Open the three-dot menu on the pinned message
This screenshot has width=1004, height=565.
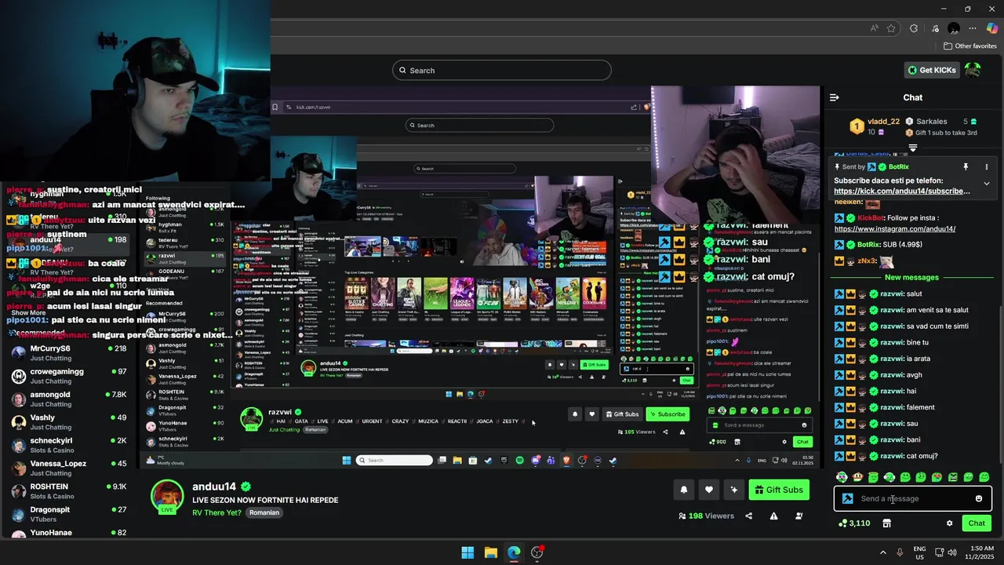click(x=987, y=166)
